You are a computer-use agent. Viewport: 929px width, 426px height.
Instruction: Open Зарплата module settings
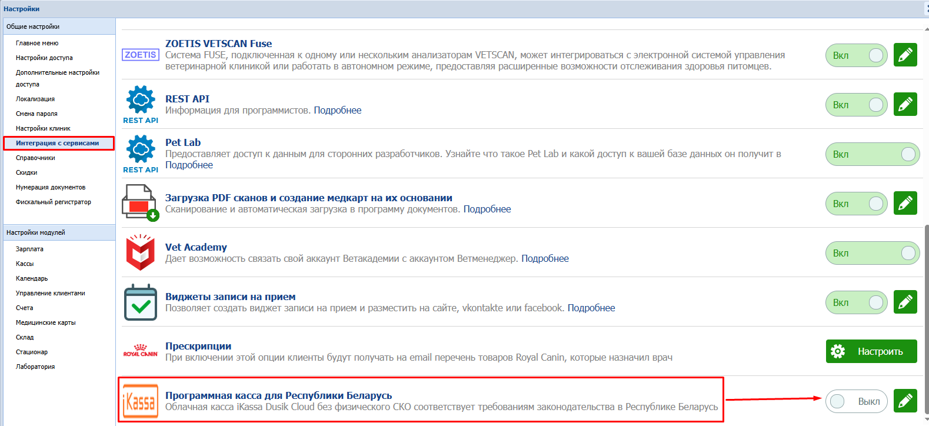[29, 249]
